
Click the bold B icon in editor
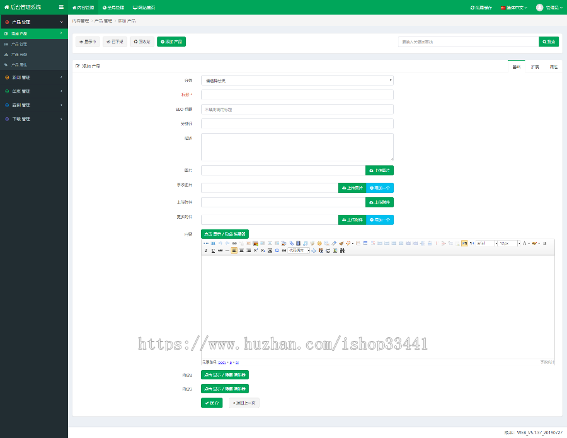(x=544, y=243)
